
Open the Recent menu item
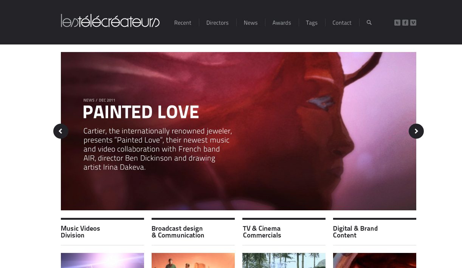(183, 23)
